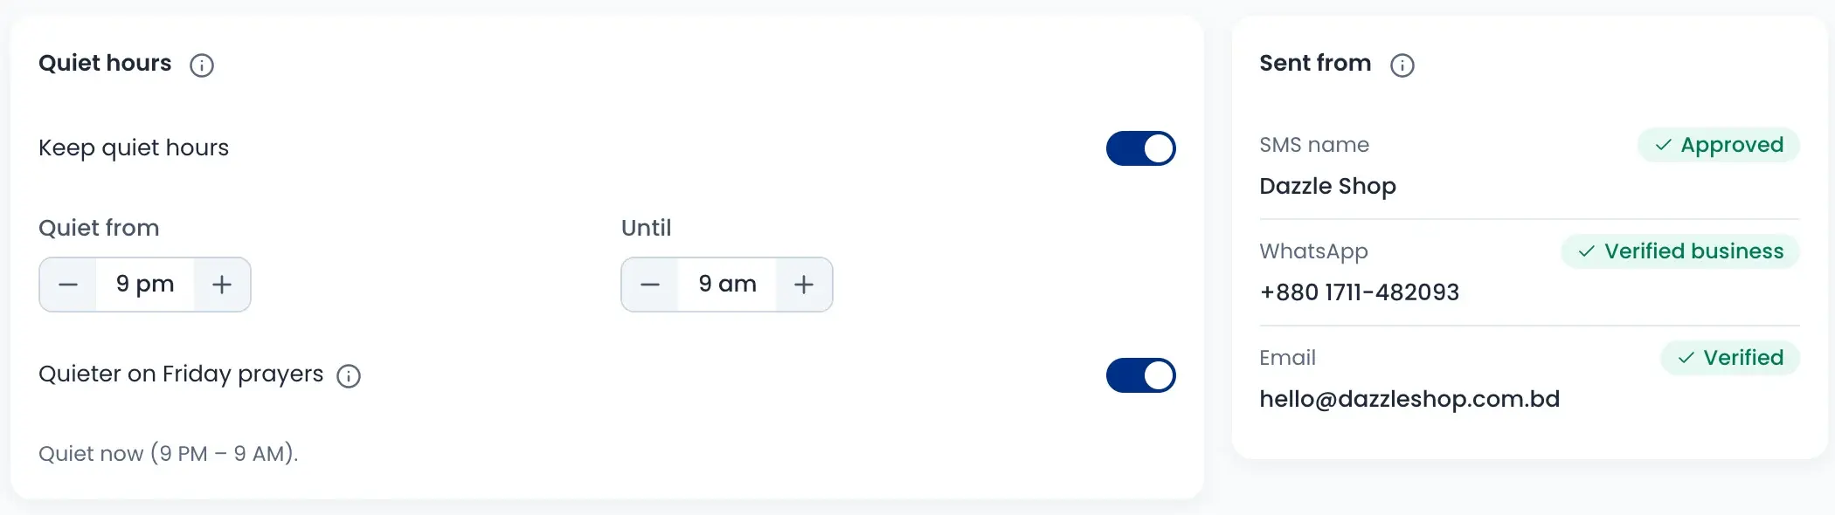Open the Quiet hours info icon

click(x=202, y=65)
